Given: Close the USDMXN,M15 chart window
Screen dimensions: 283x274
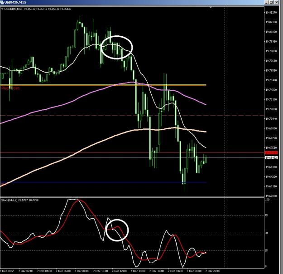Looking at the screenshot, I should (x=276, y=2).
